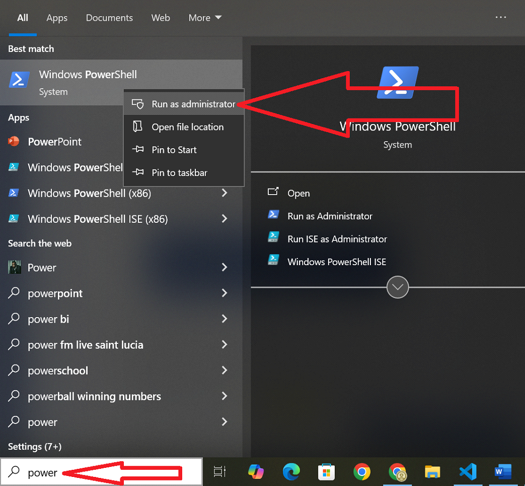Image resolution: width=525 pixels, height=486 pixels.
Task: Choose Pin to Start in context menu
Action: (184, 150)
